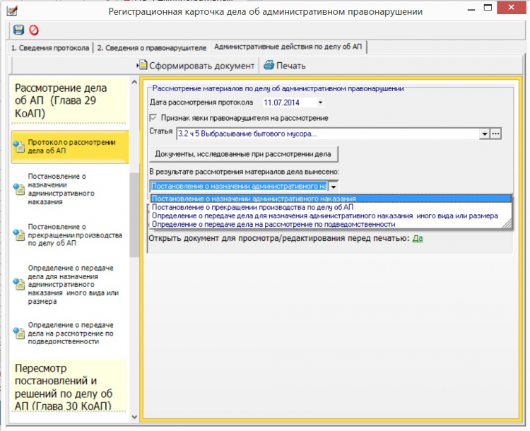Click the sidebar scrollbar down arrow

pyautogui.click(x=134, y=417)
